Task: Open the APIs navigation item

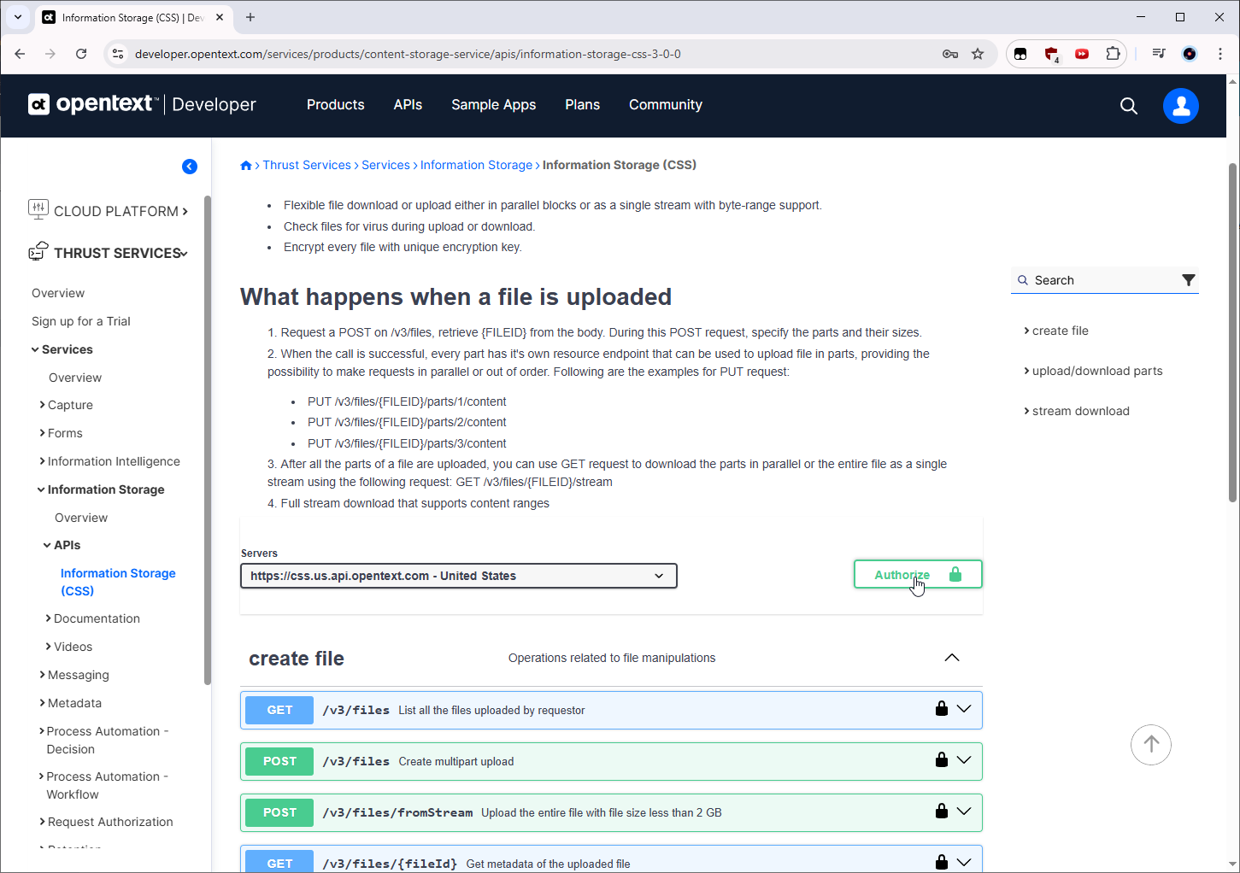Action: coord(408,104)
